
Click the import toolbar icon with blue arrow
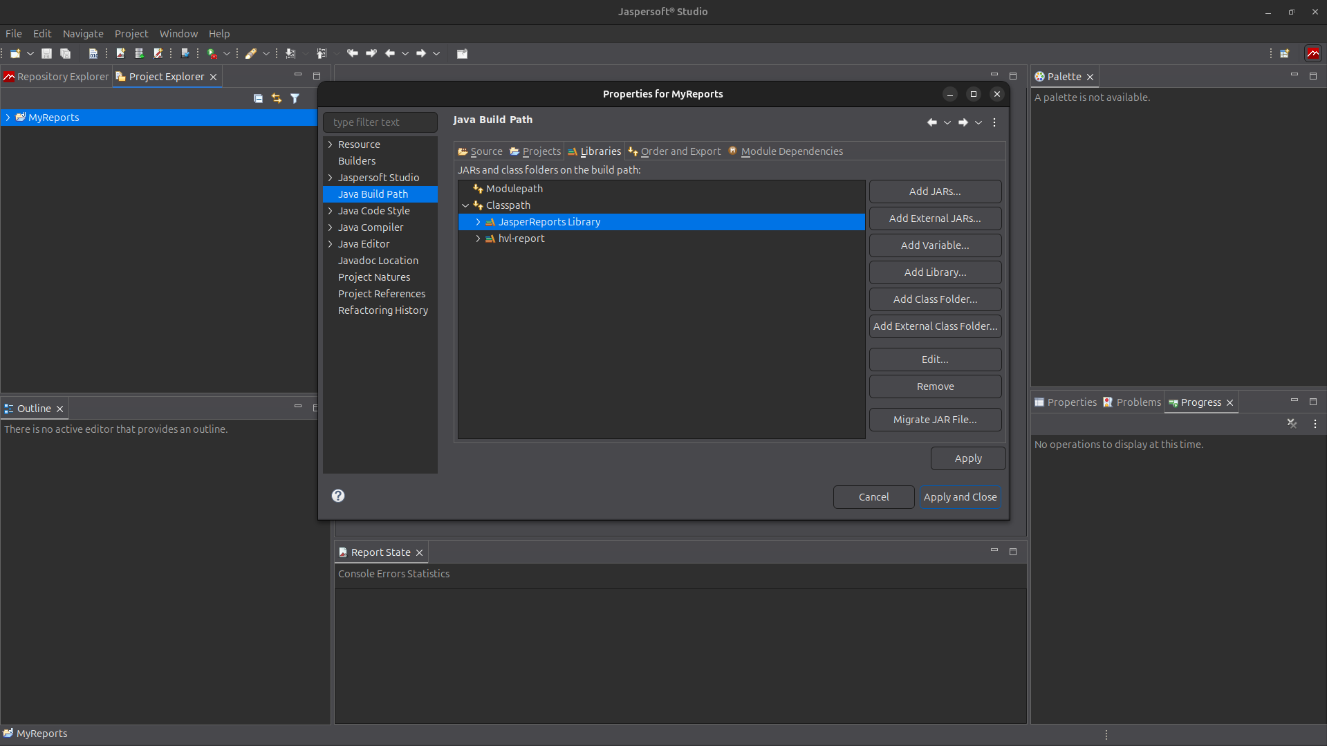coord(185,53)
